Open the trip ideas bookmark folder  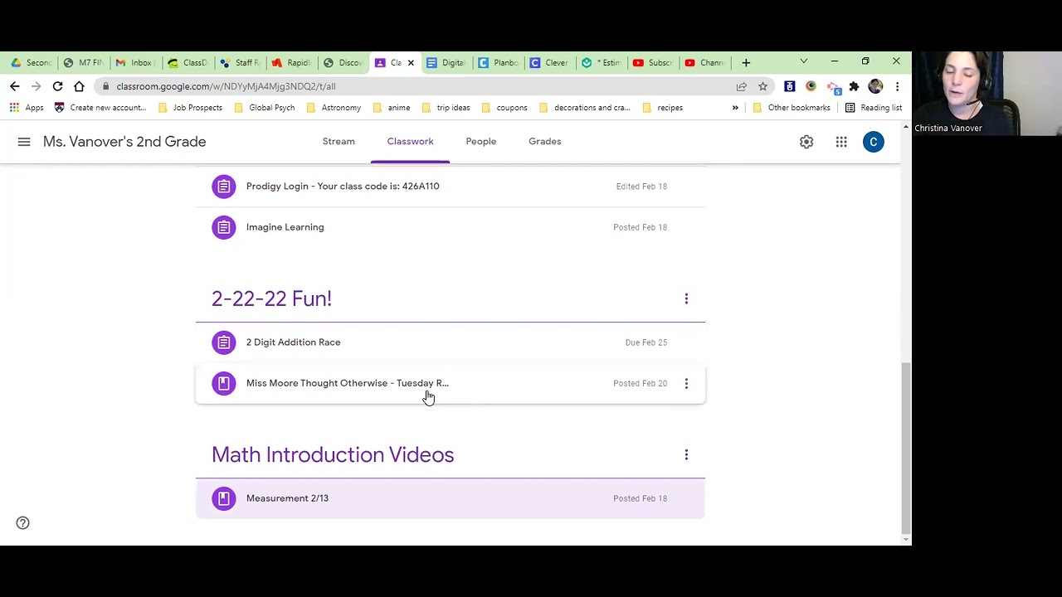pos(446,108)
